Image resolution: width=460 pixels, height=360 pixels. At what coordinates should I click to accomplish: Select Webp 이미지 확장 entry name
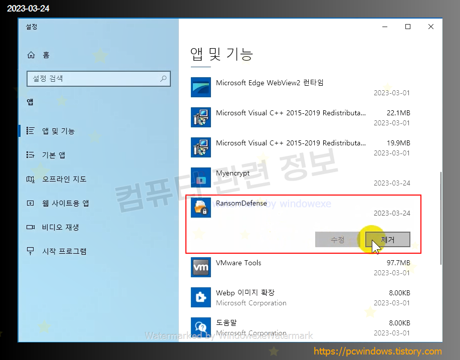(x=245, y=293)
